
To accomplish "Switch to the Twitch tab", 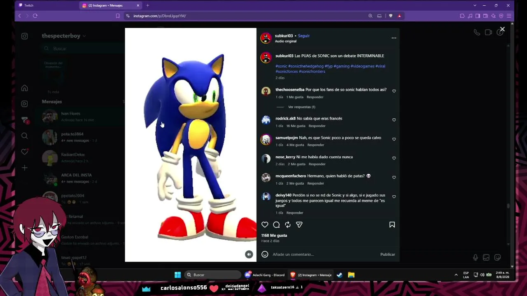I will pos(47,5).
